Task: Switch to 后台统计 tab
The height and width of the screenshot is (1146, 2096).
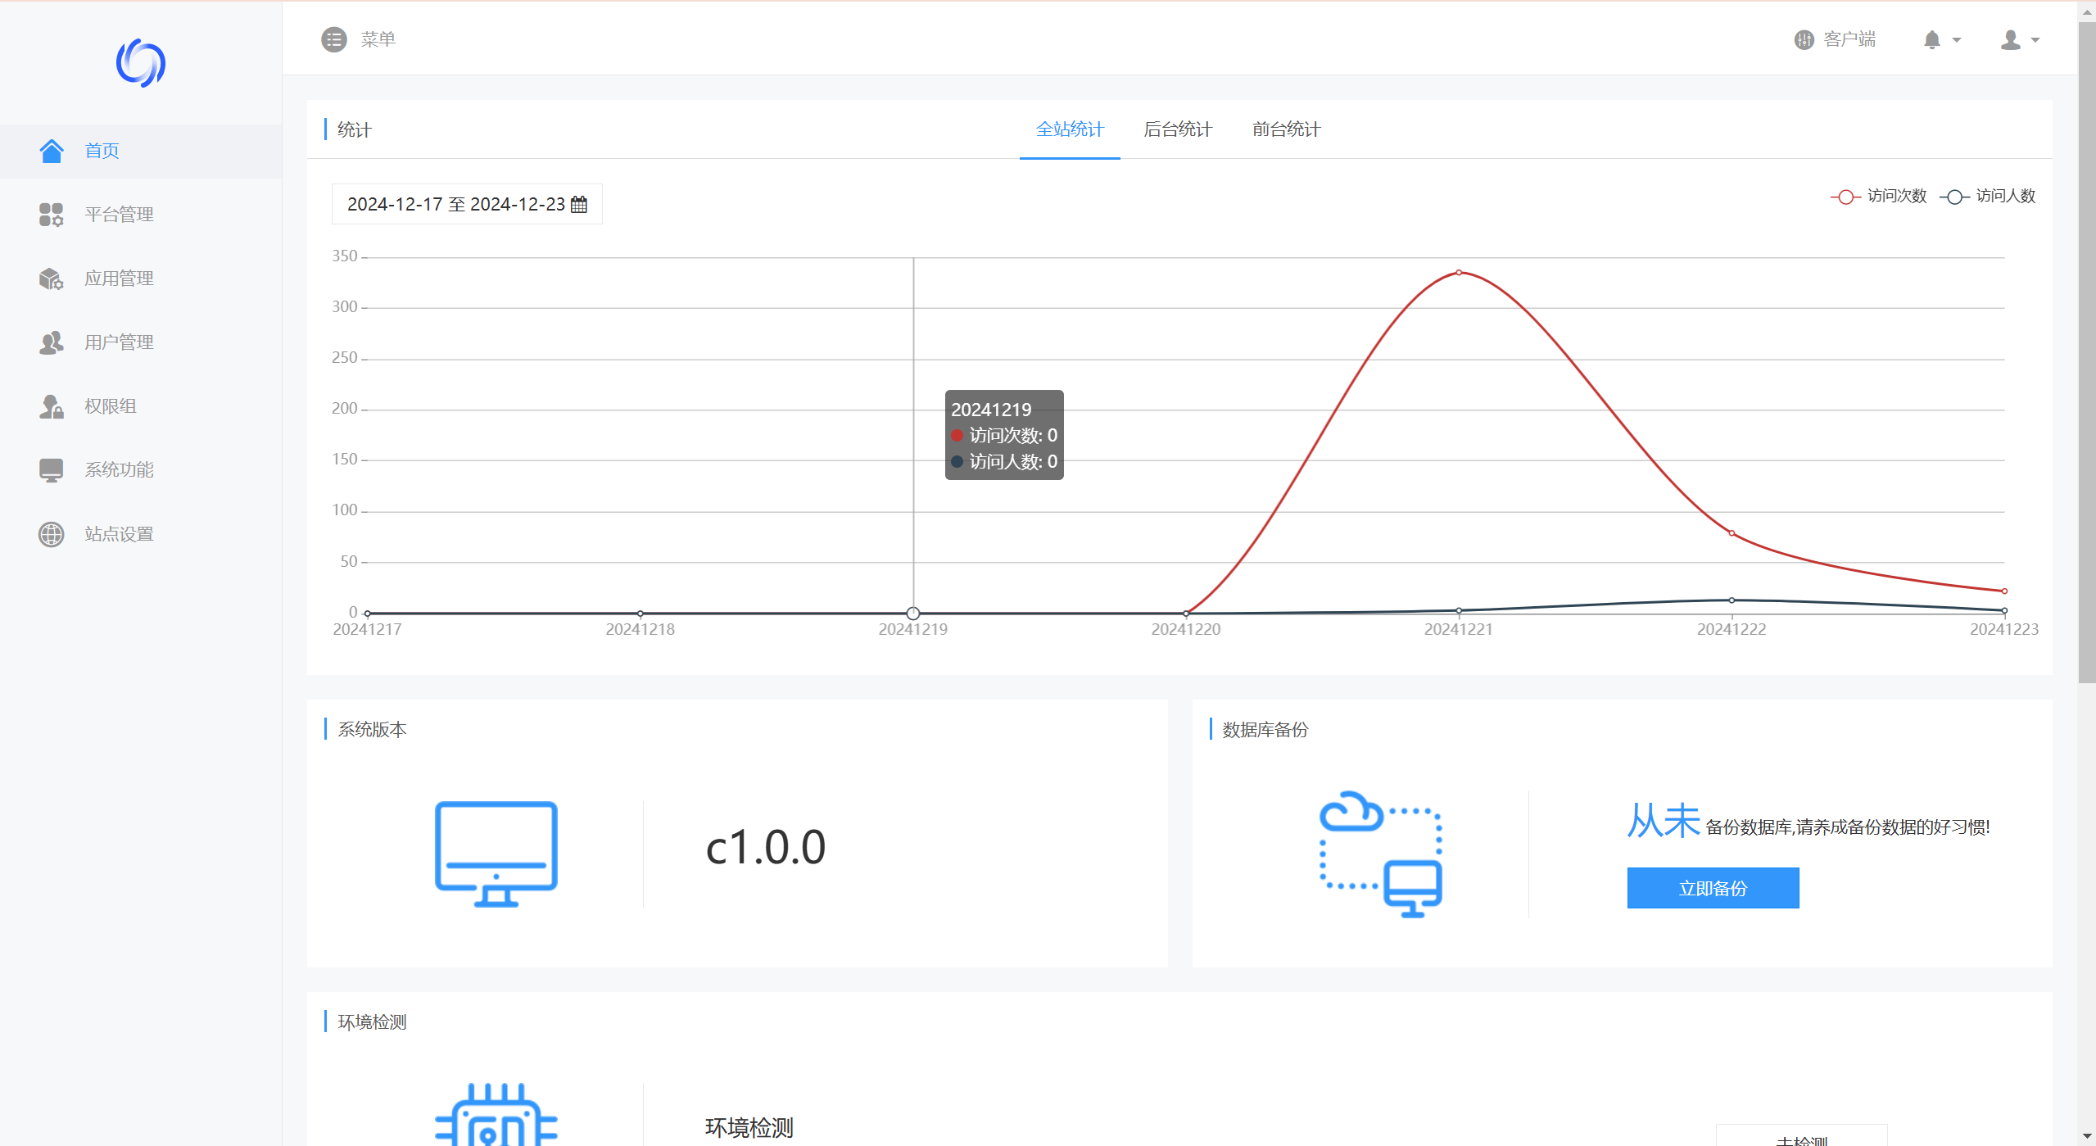Action: (x=1177, y=129)
